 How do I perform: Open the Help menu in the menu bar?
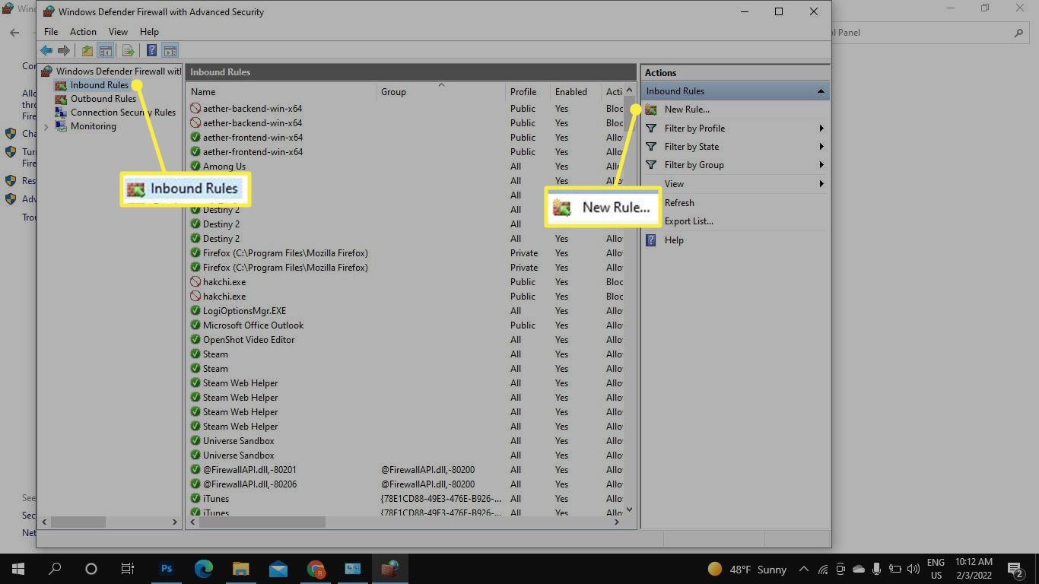(149, 32)
